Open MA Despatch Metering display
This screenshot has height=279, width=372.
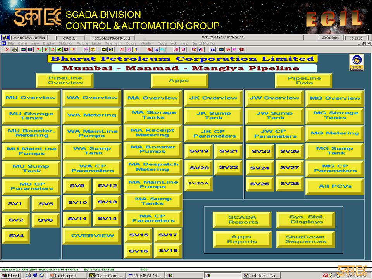tap(153, 167)
